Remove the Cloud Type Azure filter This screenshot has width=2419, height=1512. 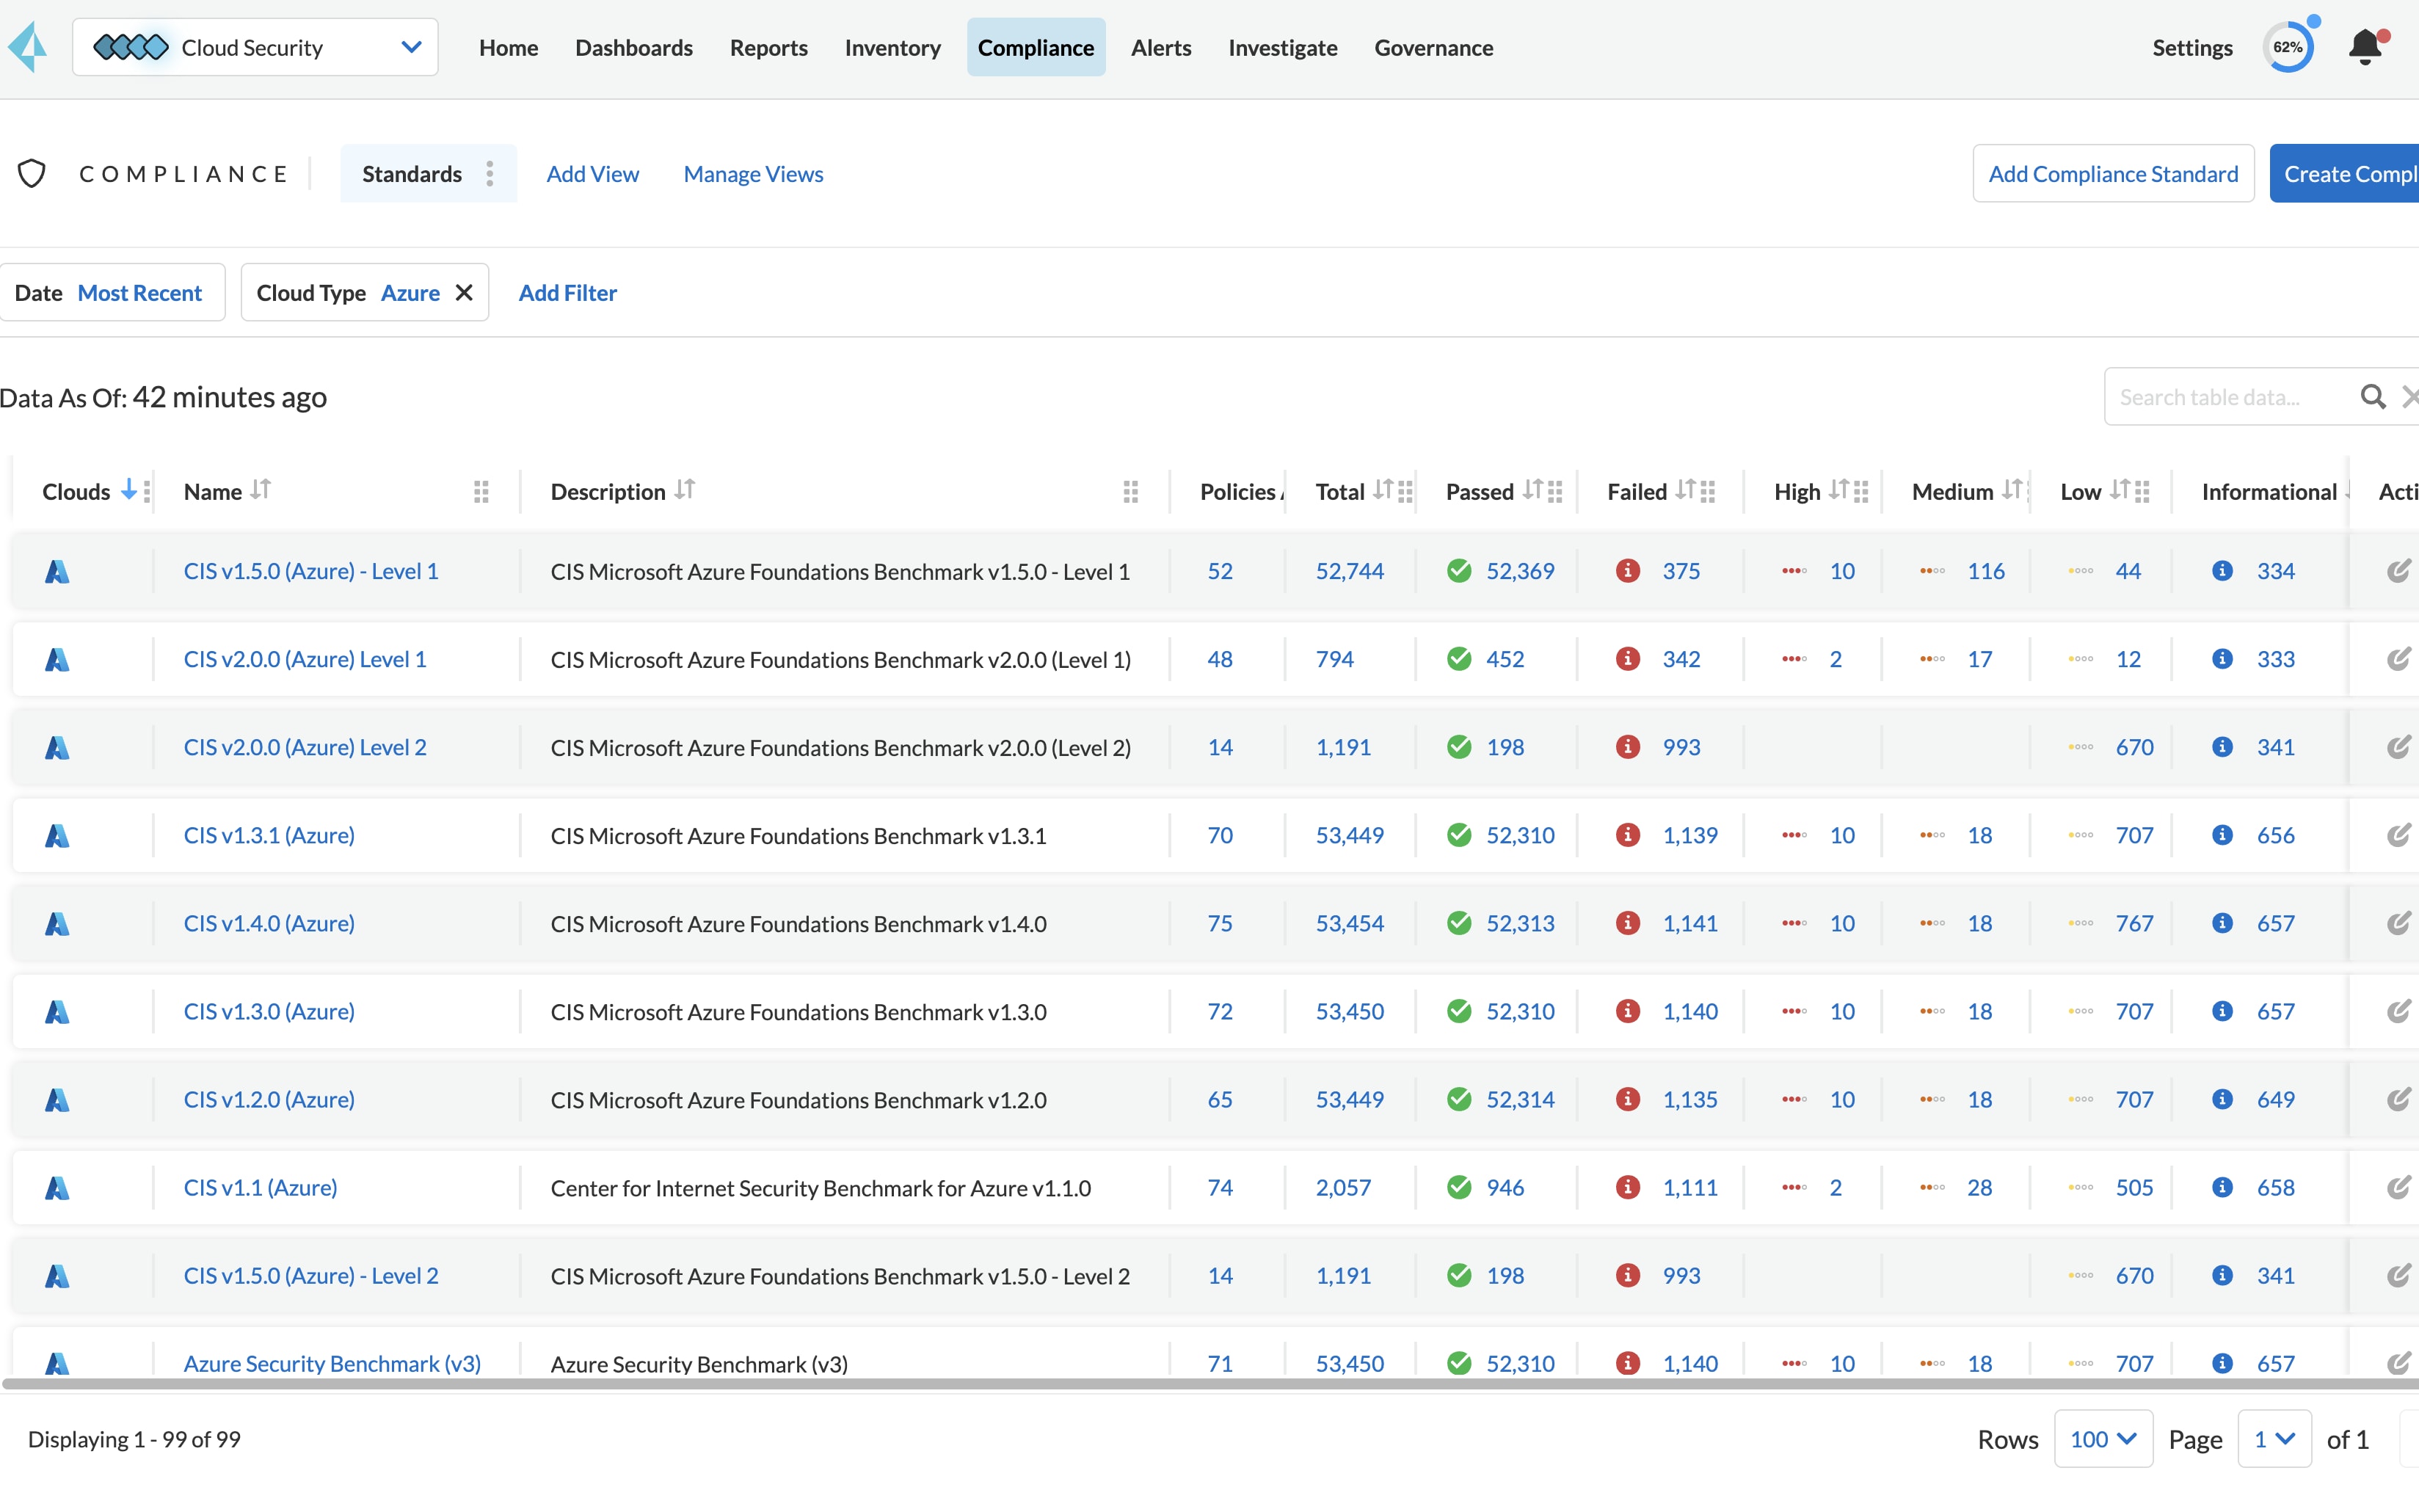[464, 293]
